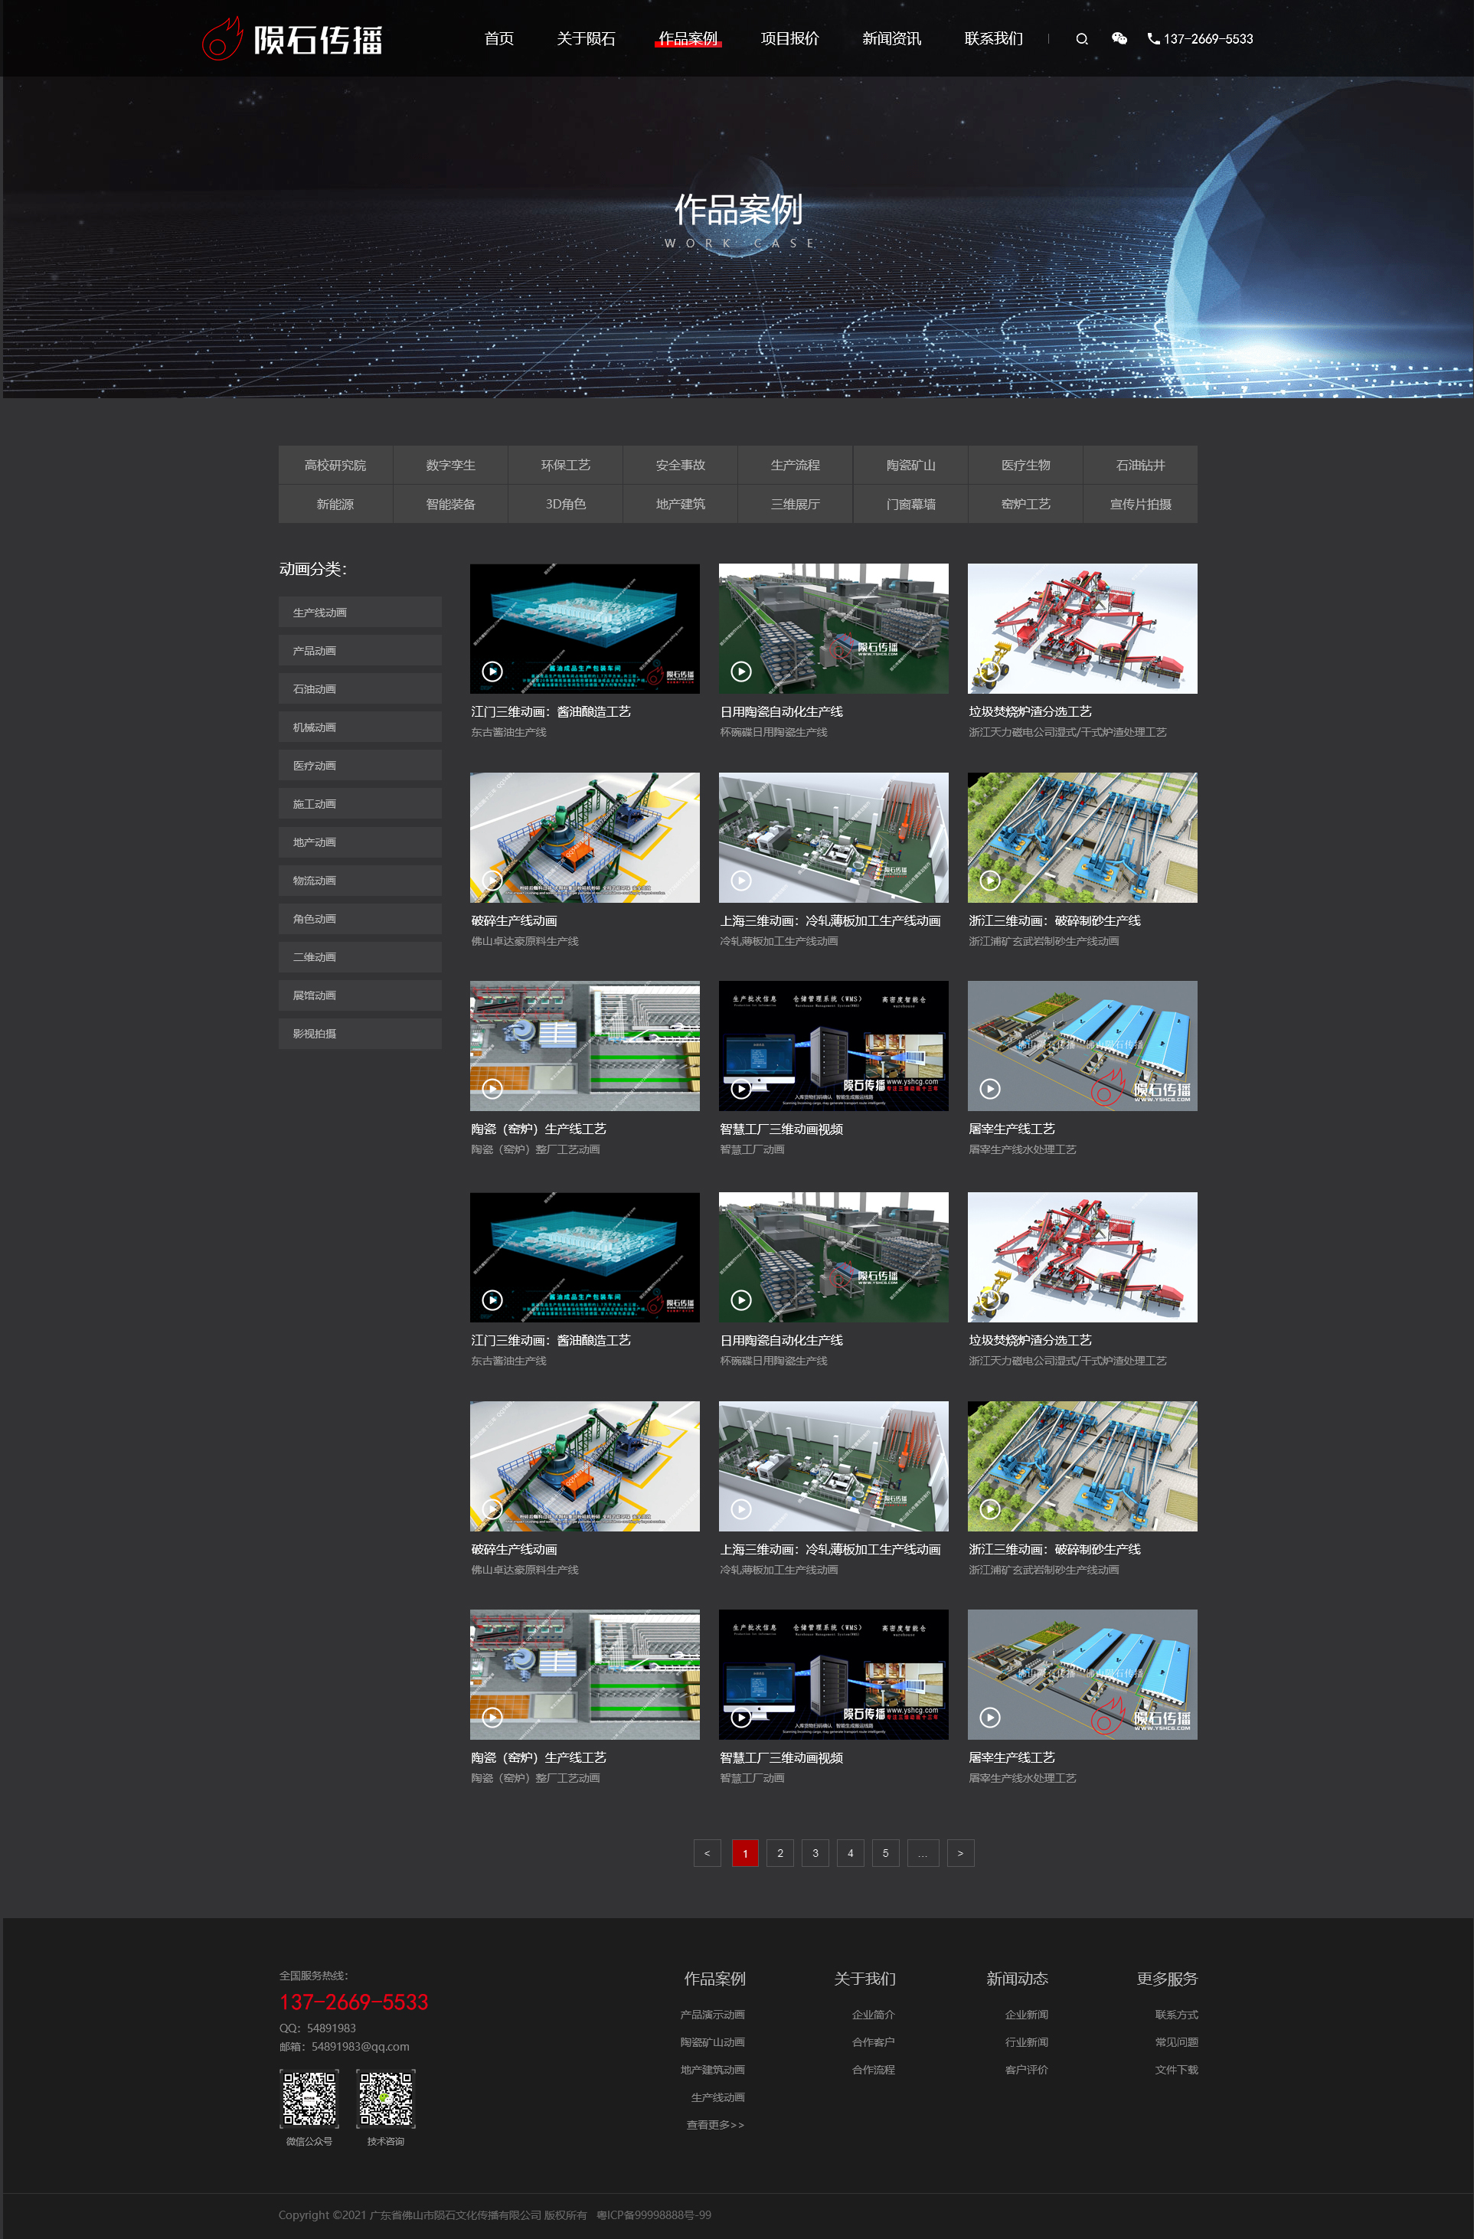Play the first 江门三维动画 酱油酿造工艺 video
The width and height of the screenshot is (1474, 2239).
(x=492, y=672)
